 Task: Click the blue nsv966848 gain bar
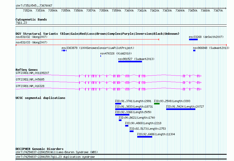point(194,51)
